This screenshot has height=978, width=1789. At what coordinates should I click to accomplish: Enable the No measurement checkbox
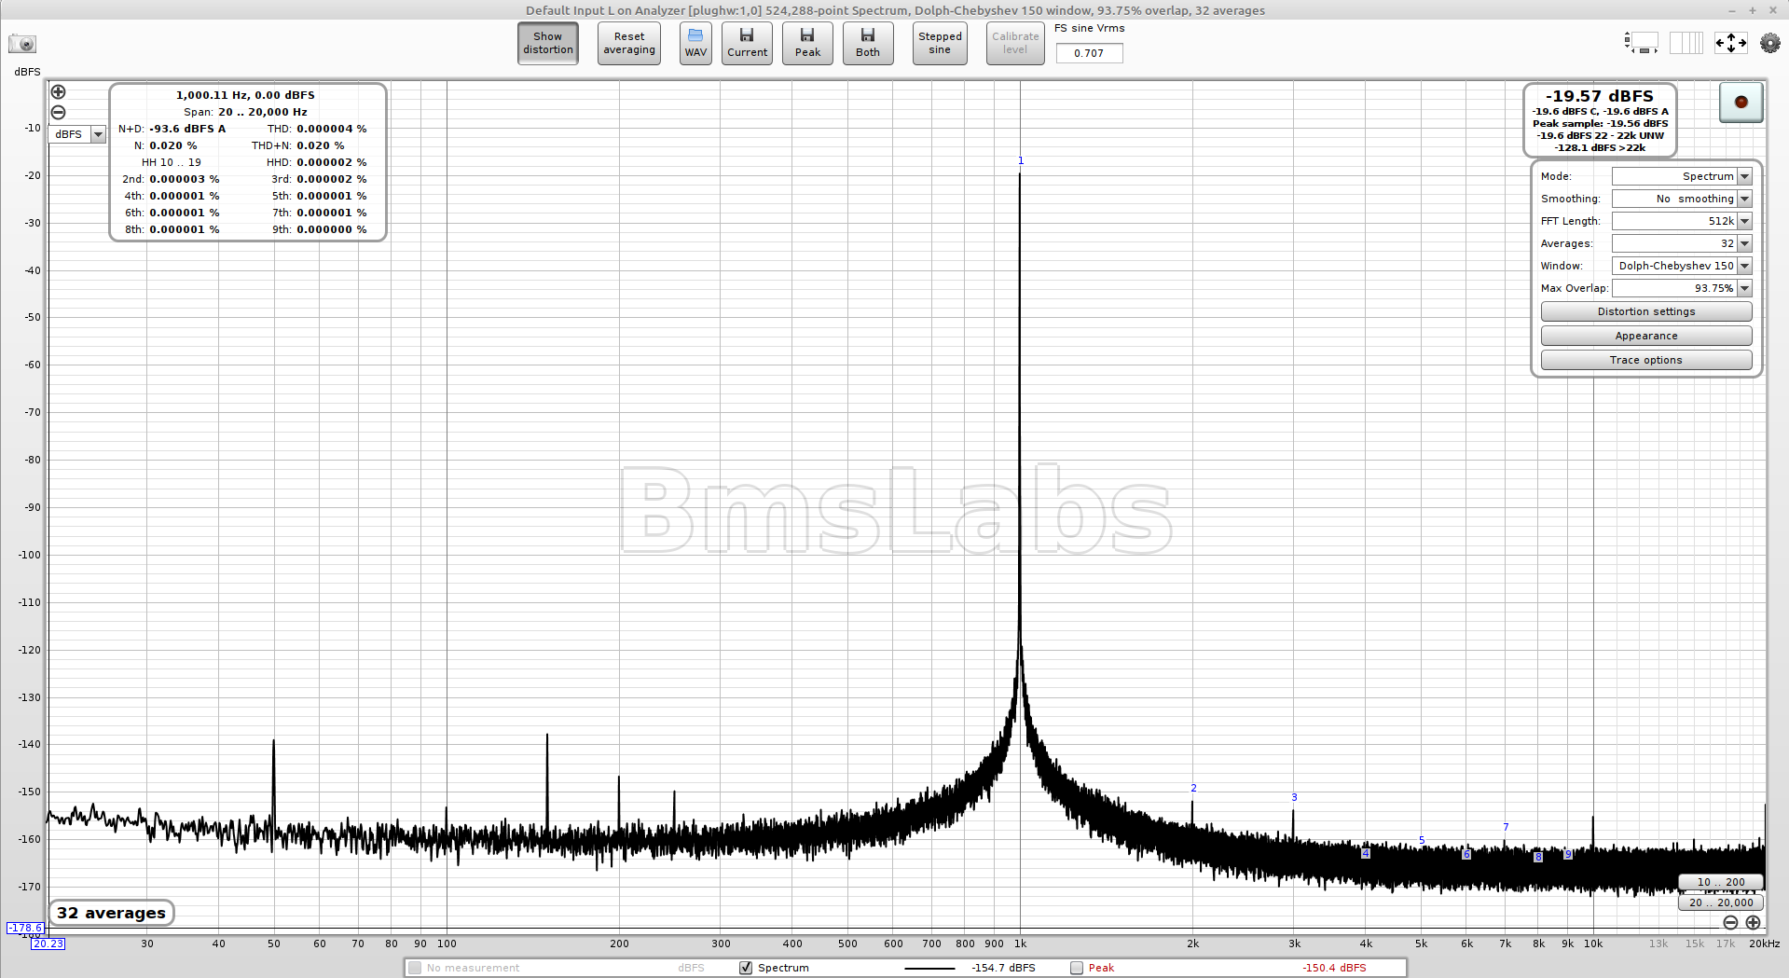click(416, 968)
